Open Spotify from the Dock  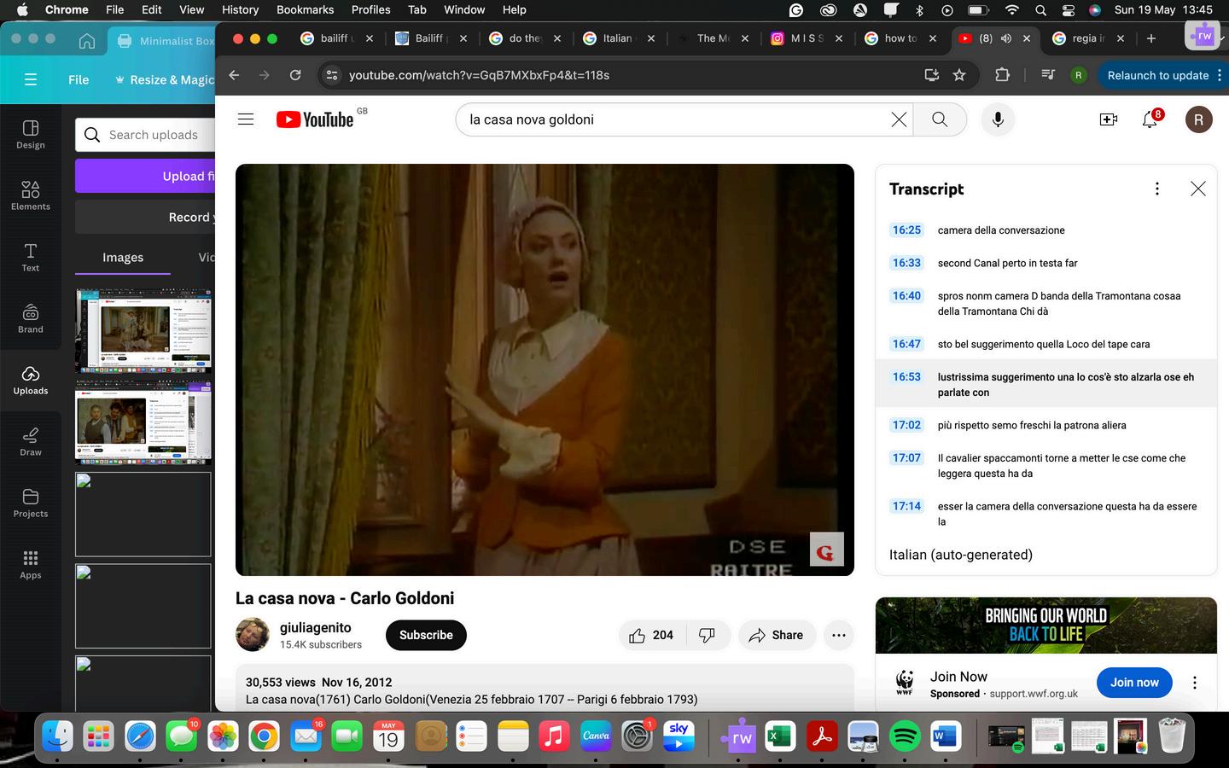click(904, 736)
